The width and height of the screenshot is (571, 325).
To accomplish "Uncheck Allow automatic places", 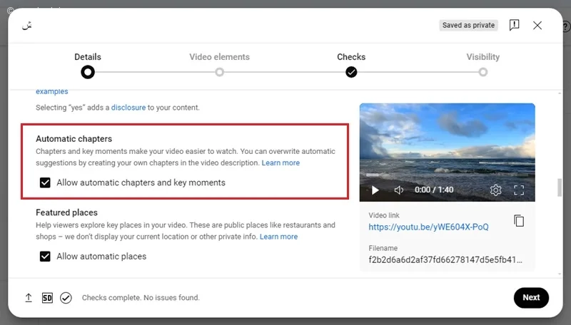I will pyautogui.click(x=45, y=257).
